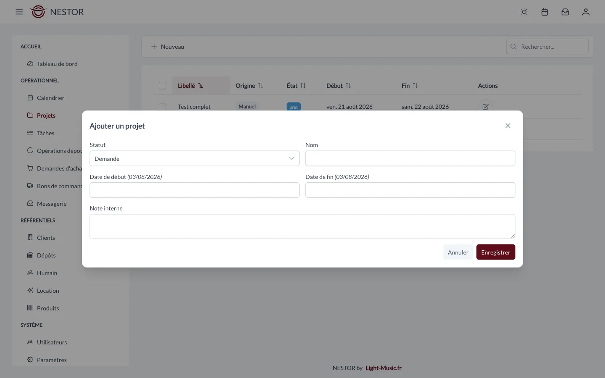Sort by État column arrows

click(x=303, y=86)
